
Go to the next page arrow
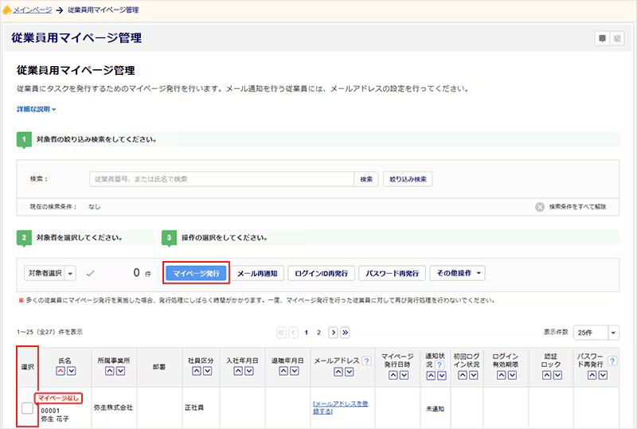[333, 332]
